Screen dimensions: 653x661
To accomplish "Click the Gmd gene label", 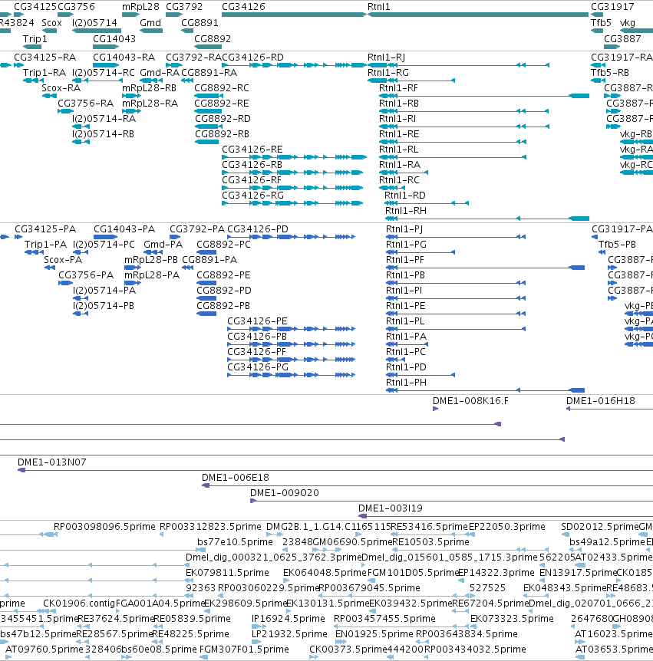I will 150,23.
